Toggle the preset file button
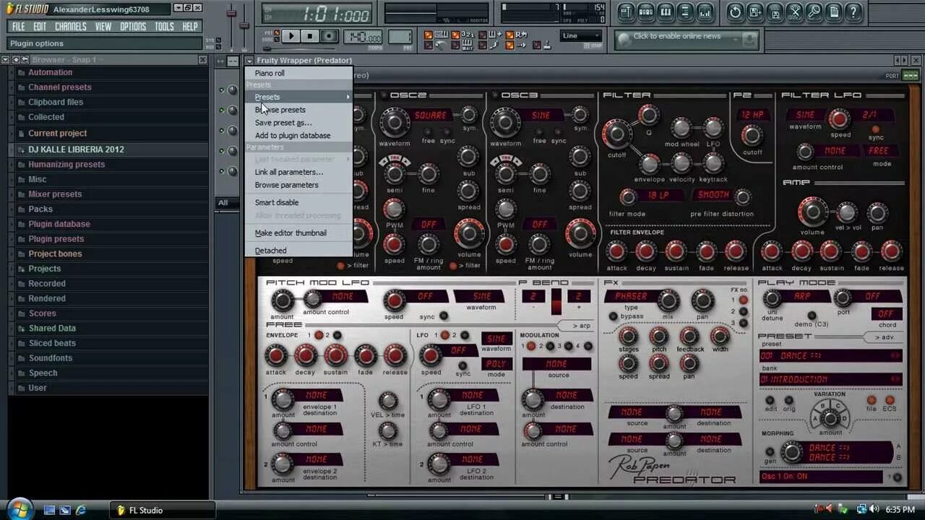The height and width of the screenshot is (520, 925). [x=872, y=400]
